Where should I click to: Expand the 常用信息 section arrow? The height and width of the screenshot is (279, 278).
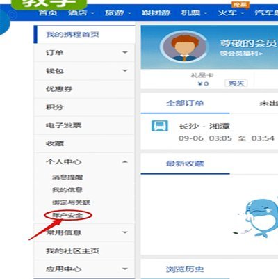pos(125,232)
